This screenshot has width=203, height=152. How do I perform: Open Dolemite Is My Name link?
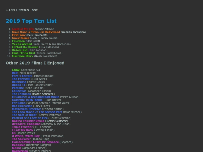tap(27, 100)
